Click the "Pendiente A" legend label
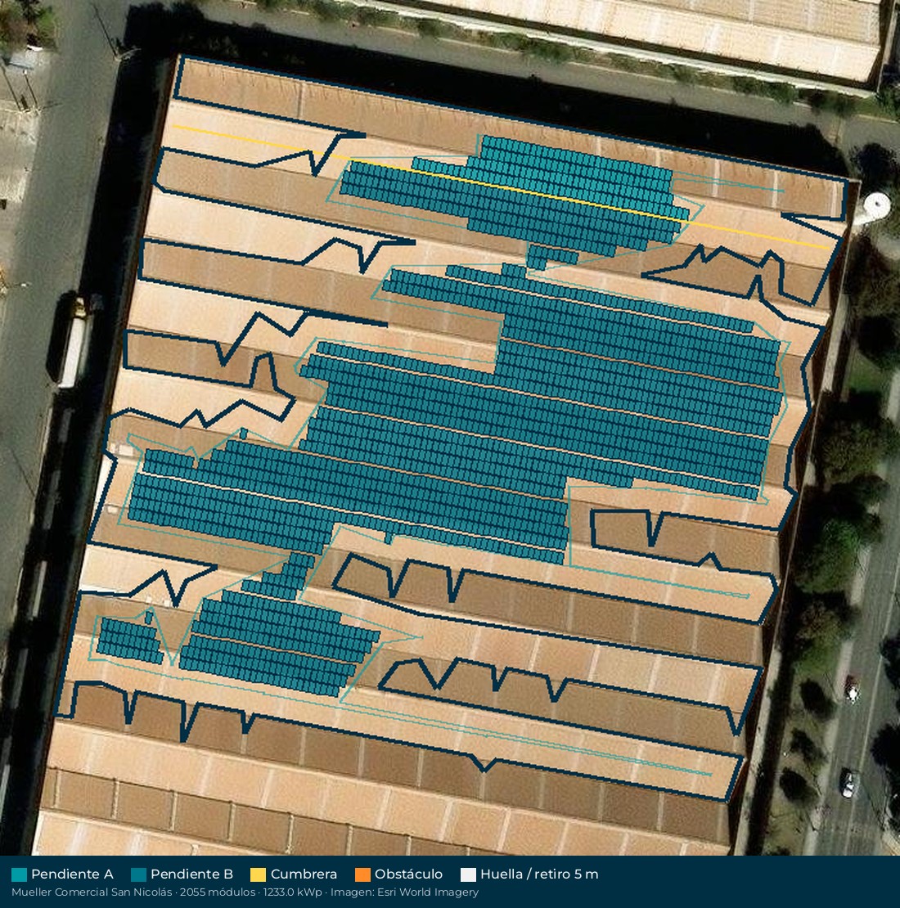 point(72,874)
